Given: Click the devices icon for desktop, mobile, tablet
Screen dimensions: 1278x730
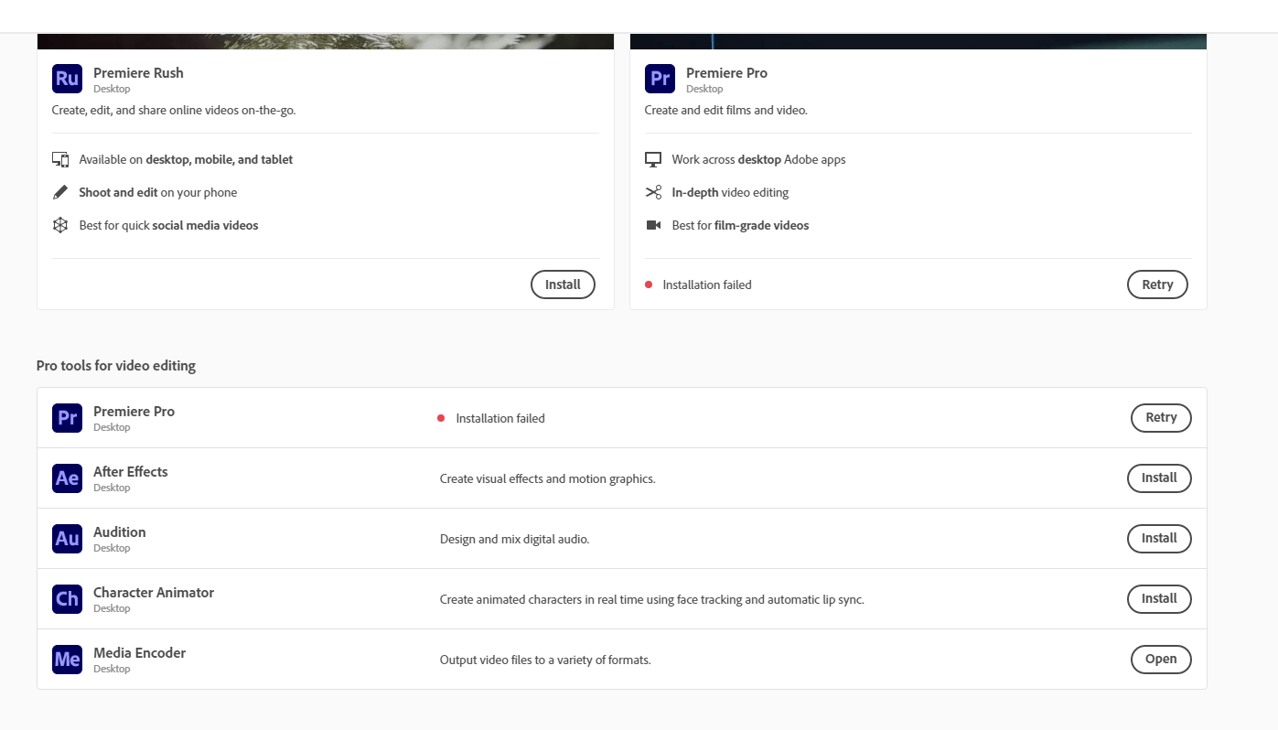Looking at the screenshot, I should (x=59, y=159).
